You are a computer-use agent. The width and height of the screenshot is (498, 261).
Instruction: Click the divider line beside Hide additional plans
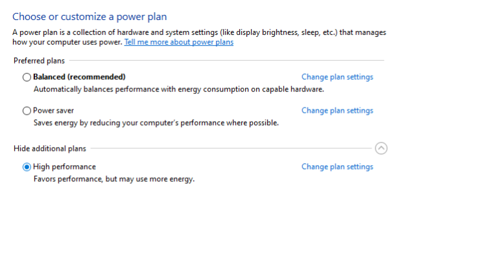pos(231,148)
